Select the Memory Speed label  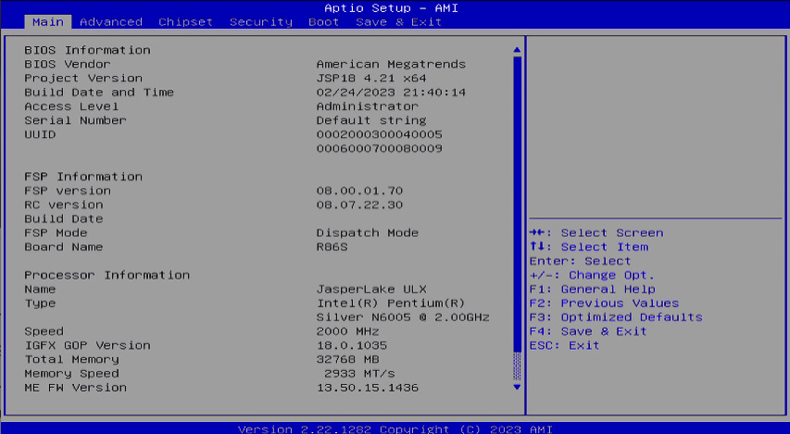[71, 374]
